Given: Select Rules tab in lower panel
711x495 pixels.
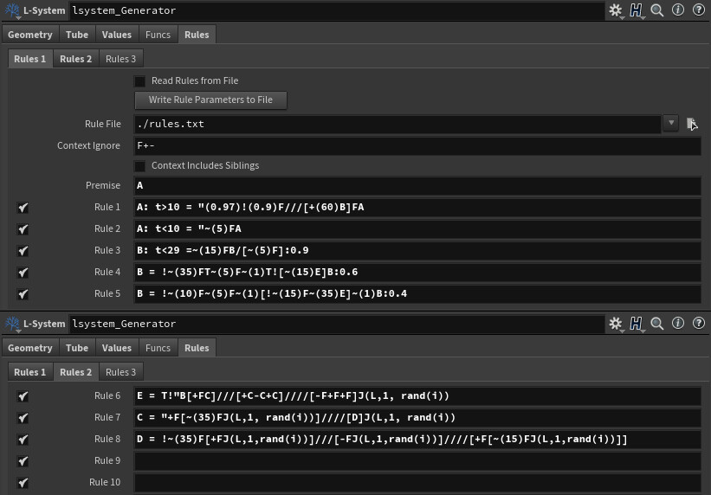Looking at the screenshot, I should (x=197, y=348).
